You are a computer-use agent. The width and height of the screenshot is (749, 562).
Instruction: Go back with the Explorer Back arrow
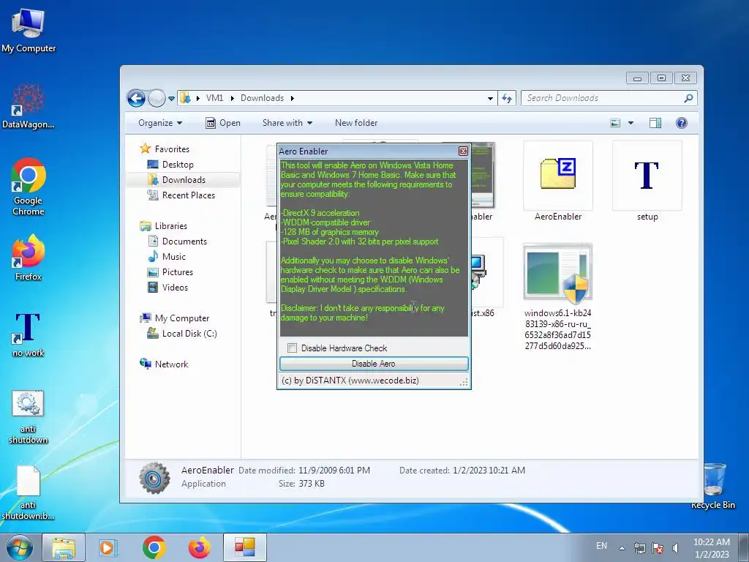136,99
